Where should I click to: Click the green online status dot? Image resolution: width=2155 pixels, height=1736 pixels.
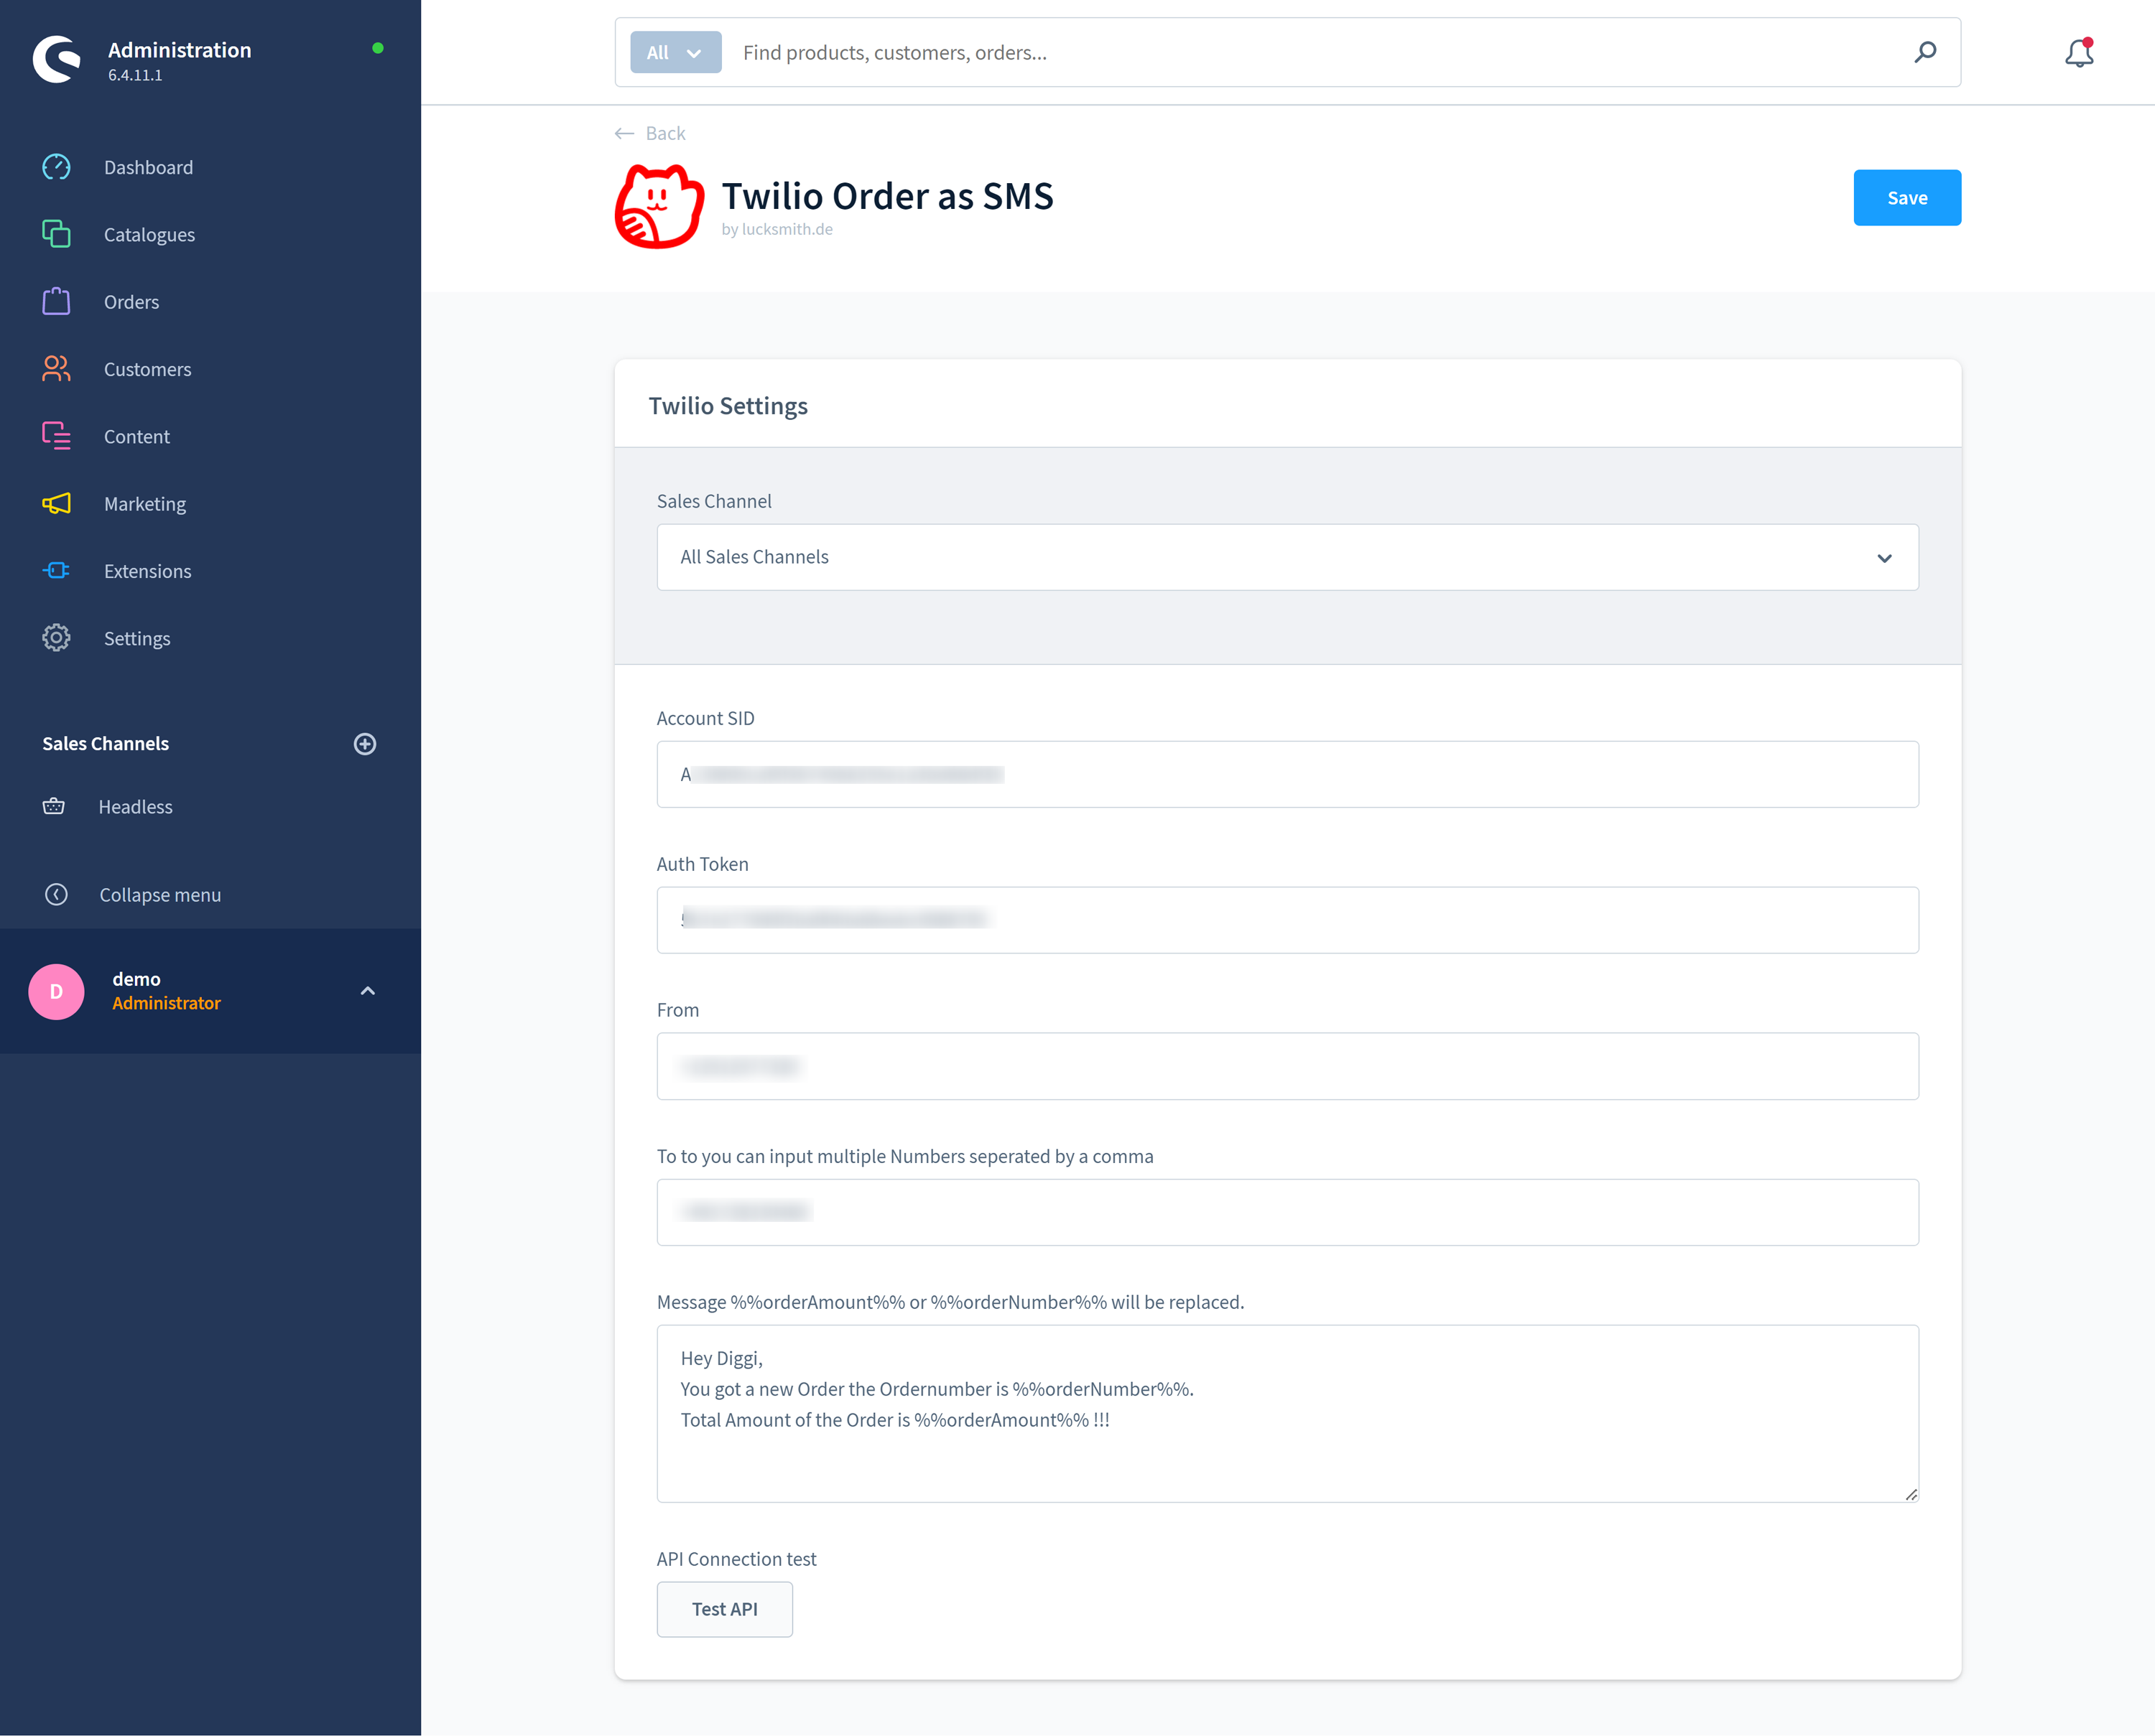click(x=377, y=47)
